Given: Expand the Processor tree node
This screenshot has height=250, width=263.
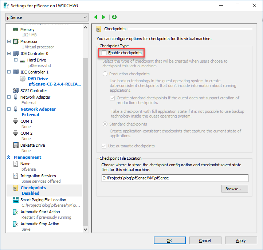Looking at the screenshot, I should click(x=9, y=41).
